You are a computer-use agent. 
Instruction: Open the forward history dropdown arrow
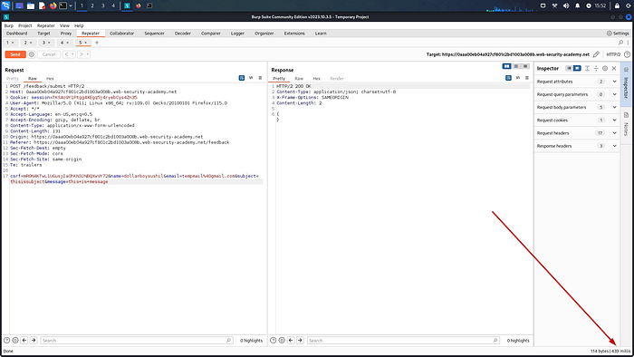tap(88, 54)
